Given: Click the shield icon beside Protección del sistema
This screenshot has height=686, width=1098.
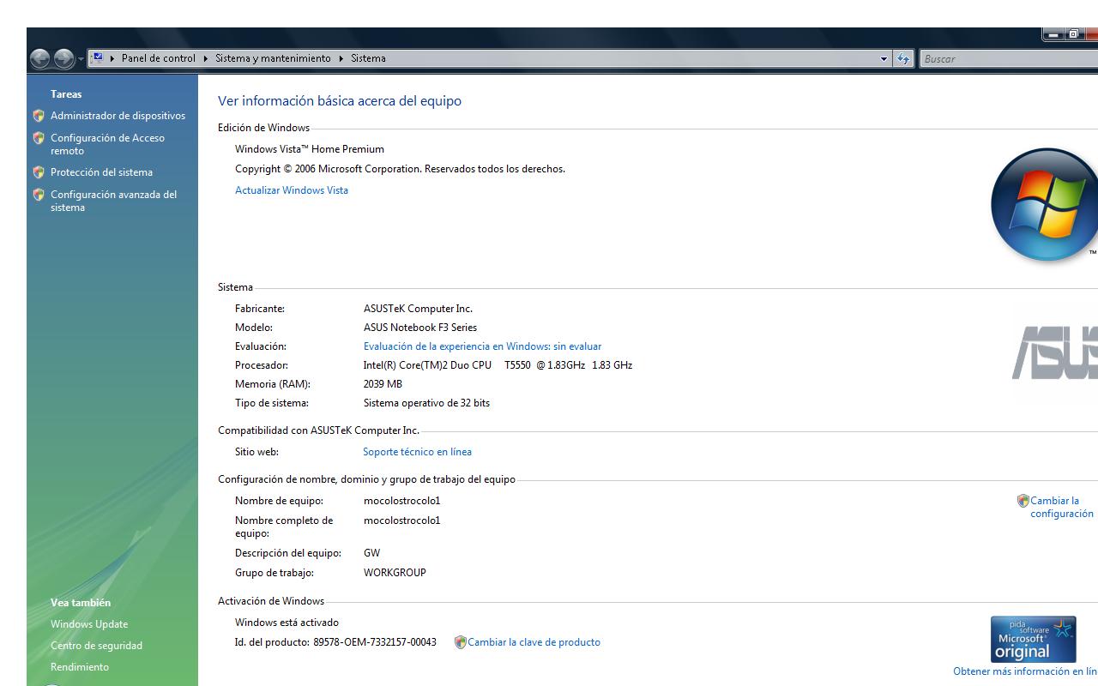Looking at the screenshot, I should pos(39,172).
